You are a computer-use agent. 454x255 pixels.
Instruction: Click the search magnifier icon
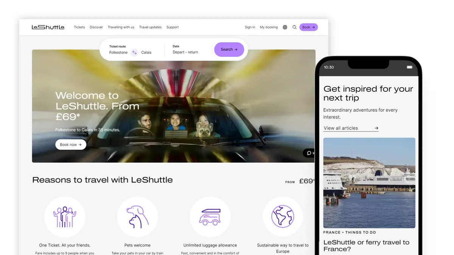[x=294, y=27]
